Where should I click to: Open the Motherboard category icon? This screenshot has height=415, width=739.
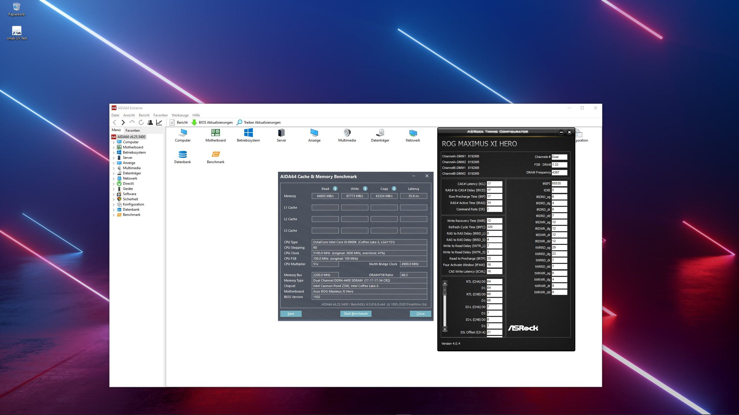(216, 135)
